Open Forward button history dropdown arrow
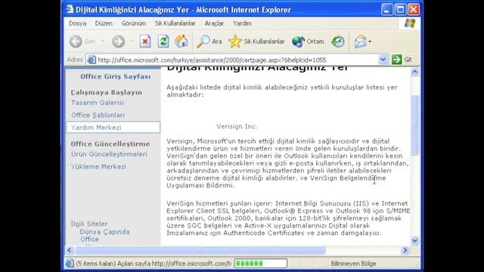The width and height of the screenshot is (484, 272). (132, 42)
